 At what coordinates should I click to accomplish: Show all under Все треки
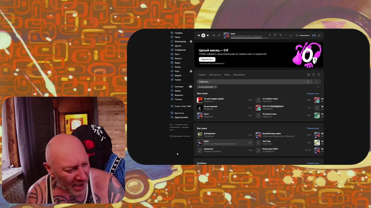(x=313, y=128)
